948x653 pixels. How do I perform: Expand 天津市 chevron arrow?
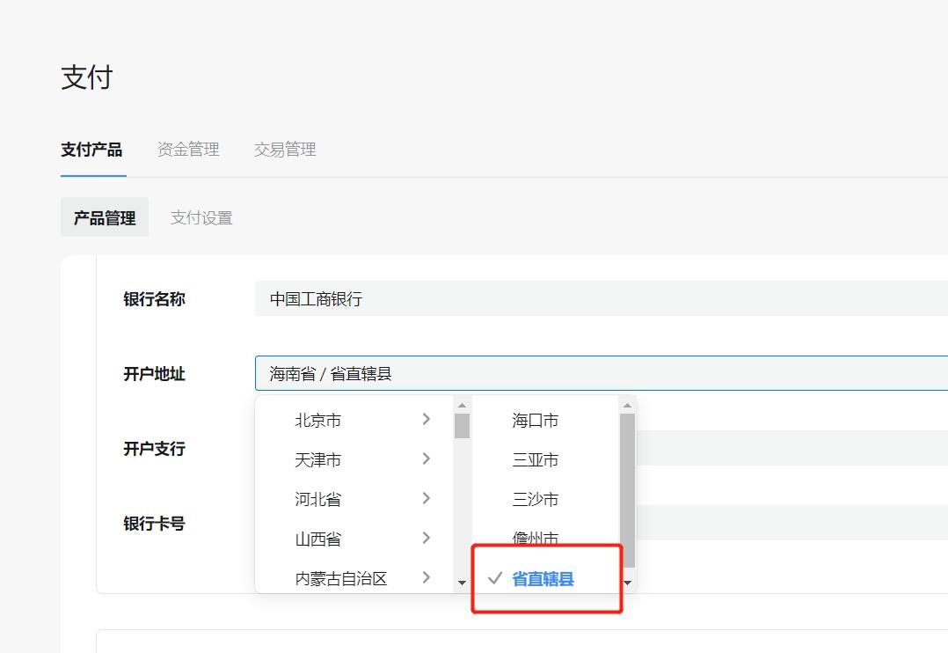[x=427, y=459]
